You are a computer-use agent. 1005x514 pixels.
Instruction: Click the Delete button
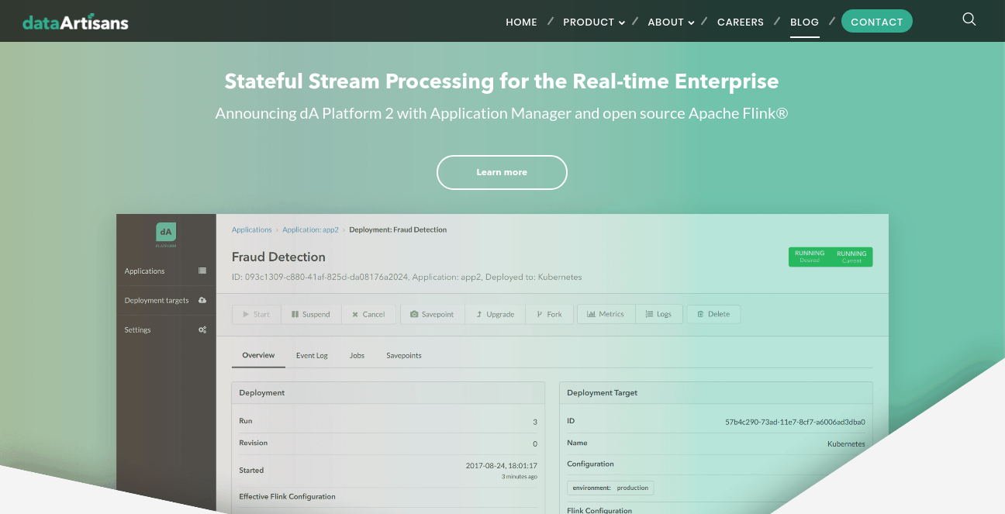[x=713, y=314]
